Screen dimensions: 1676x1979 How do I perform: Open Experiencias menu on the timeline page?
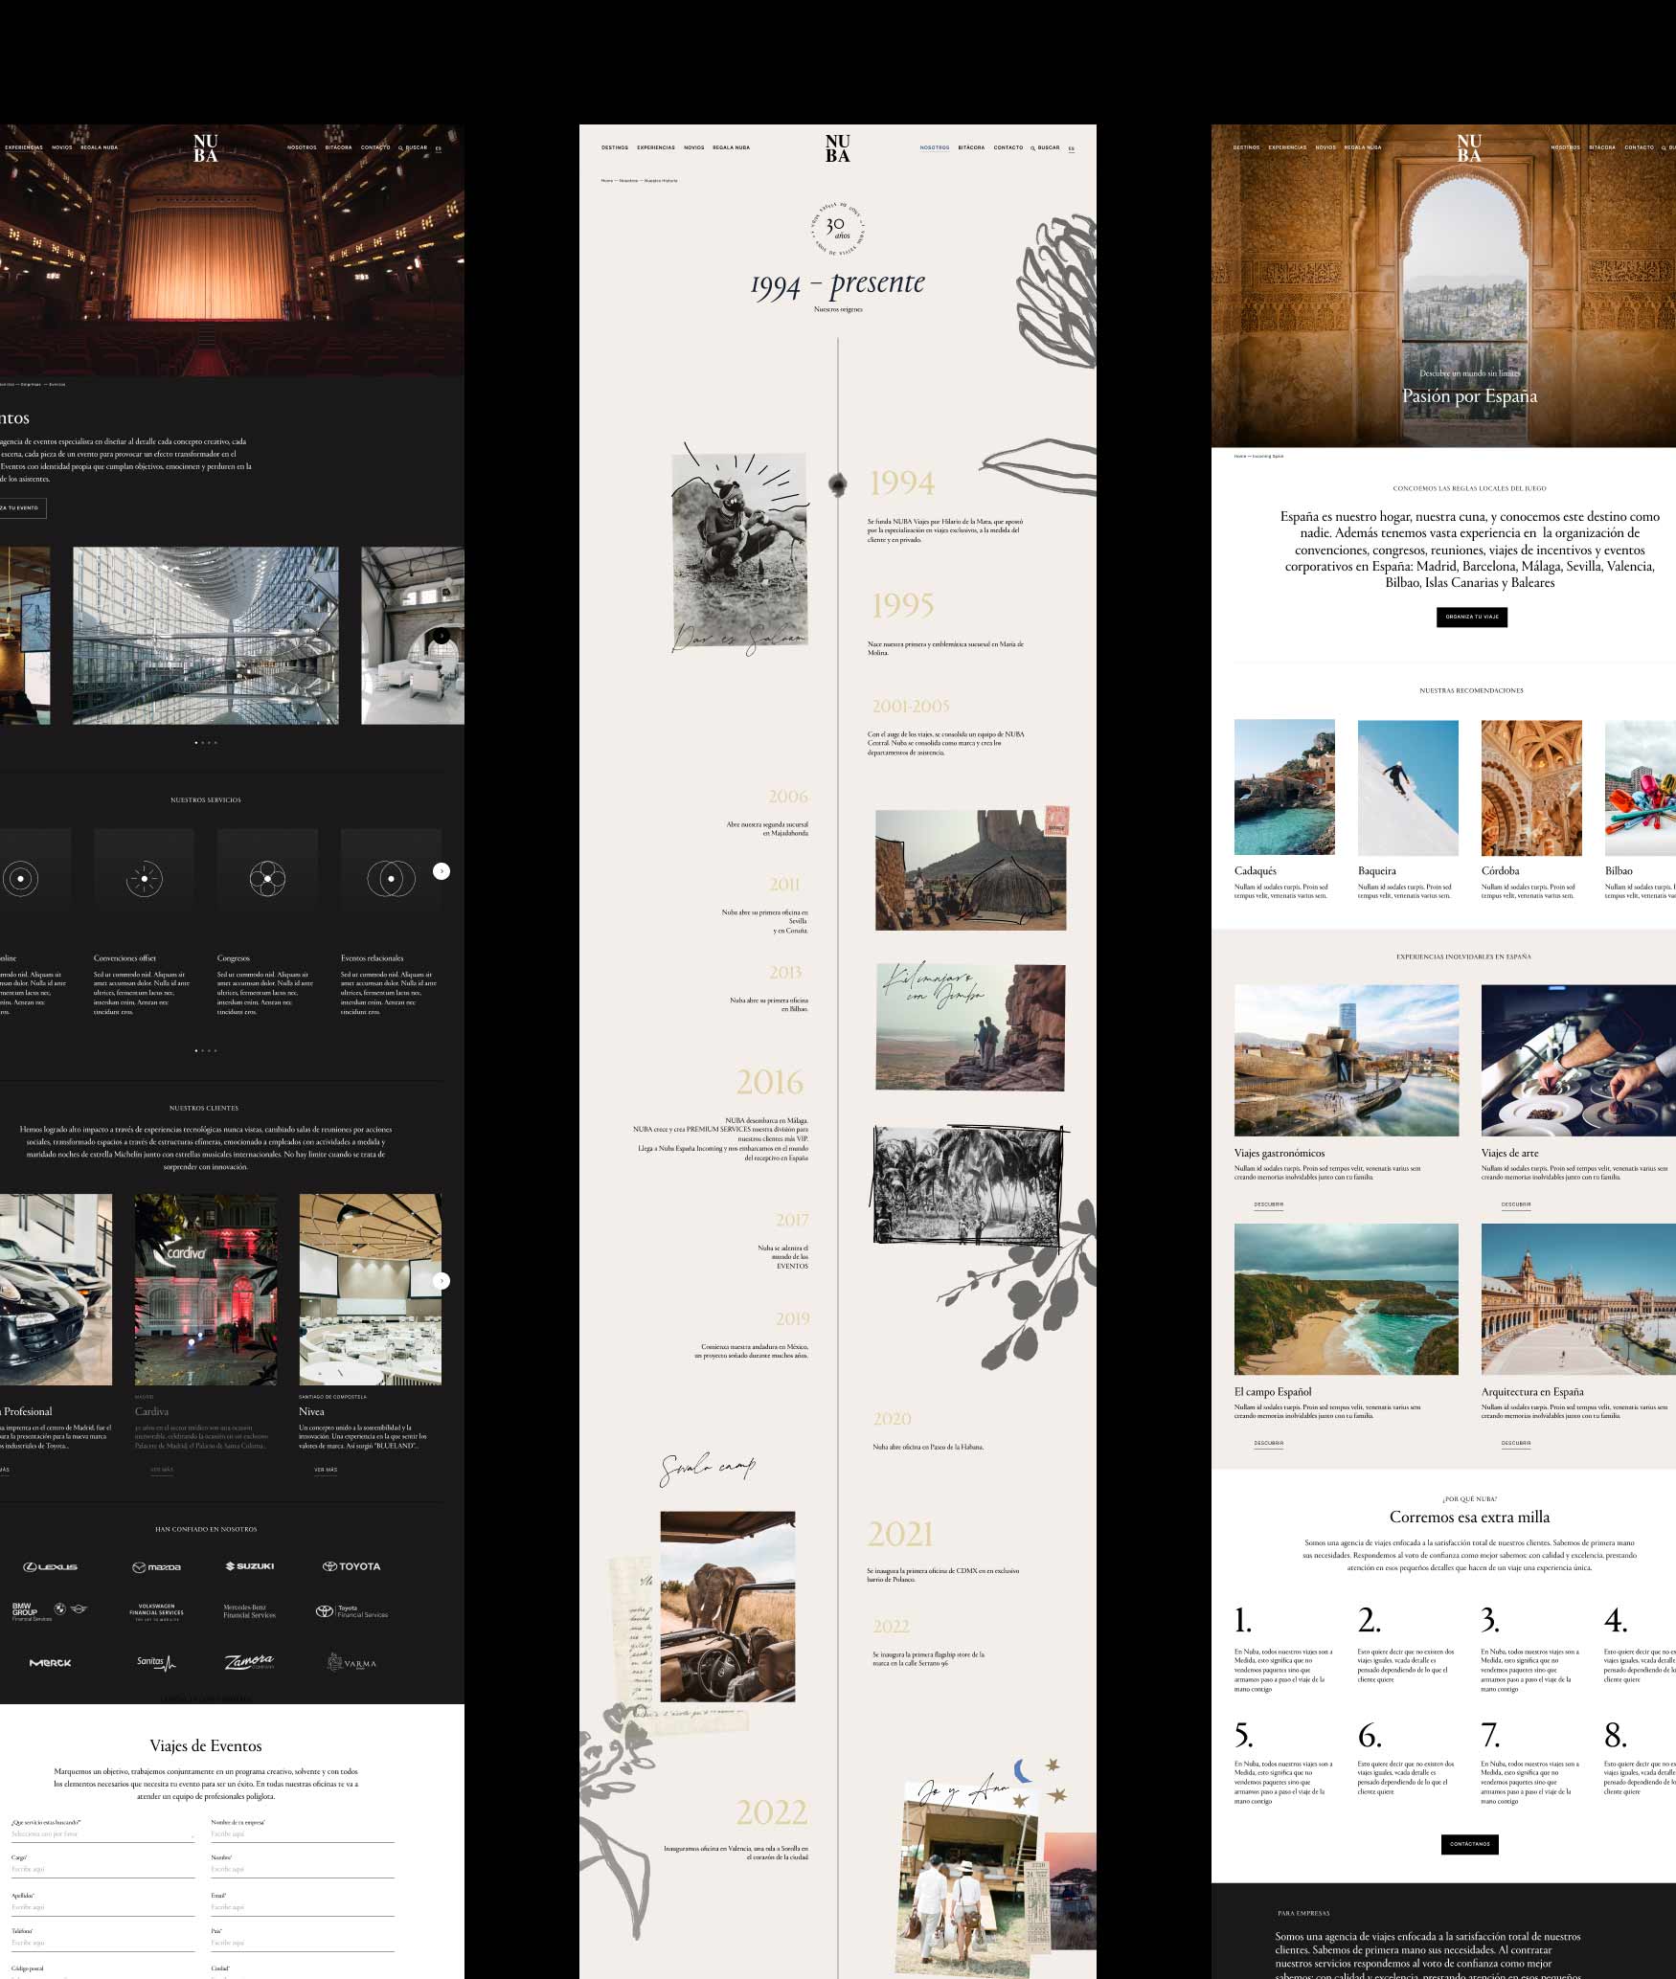[x=656, y=148]
